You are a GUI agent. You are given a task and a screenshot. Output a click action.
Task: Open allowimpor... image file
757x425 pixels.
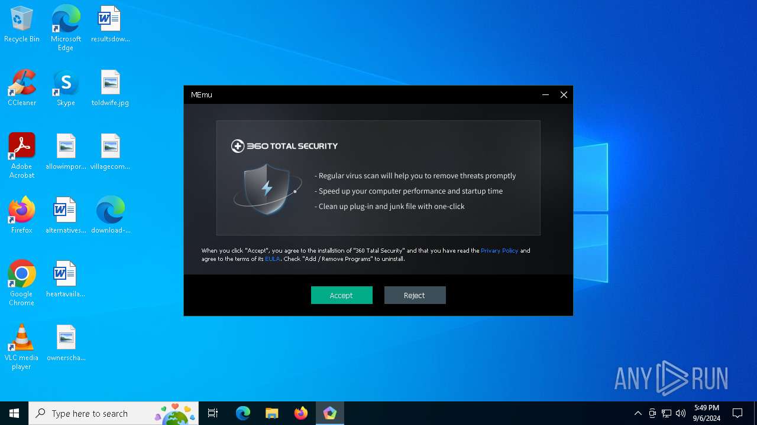66,152
